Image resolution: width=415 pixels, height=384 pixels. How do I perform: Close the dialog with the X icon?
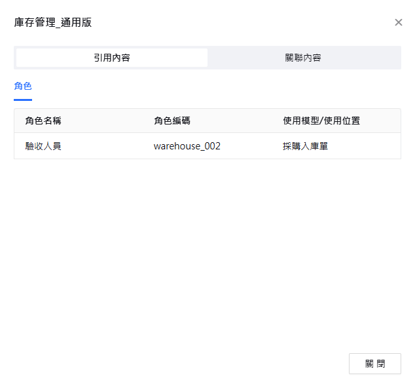point(399,22)
